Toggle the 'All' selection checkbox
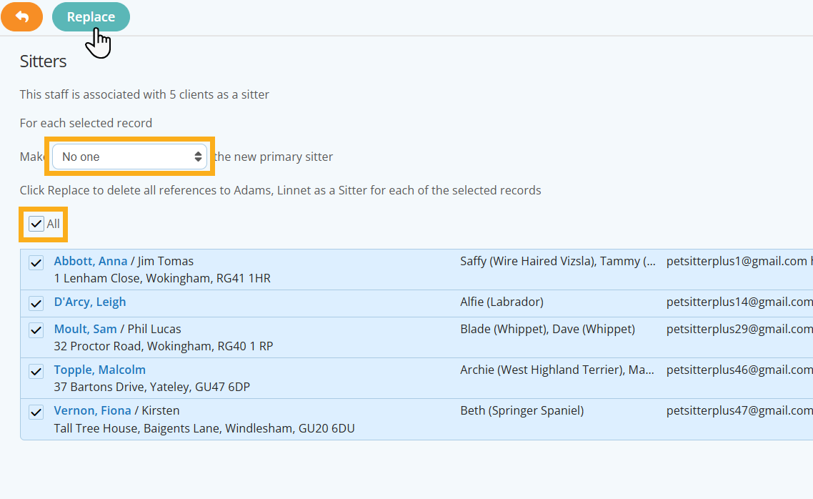The width and height of the screenshot is (813, 499). click(36, 223)
